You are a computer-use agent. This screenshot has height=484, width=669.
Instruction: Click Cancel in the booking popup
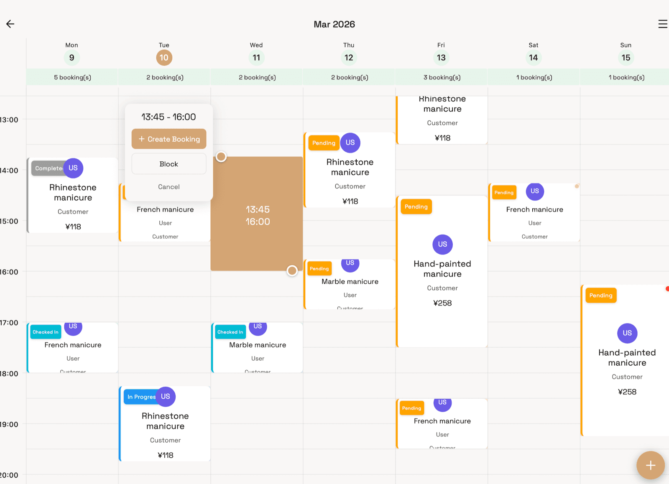(169, 186)
